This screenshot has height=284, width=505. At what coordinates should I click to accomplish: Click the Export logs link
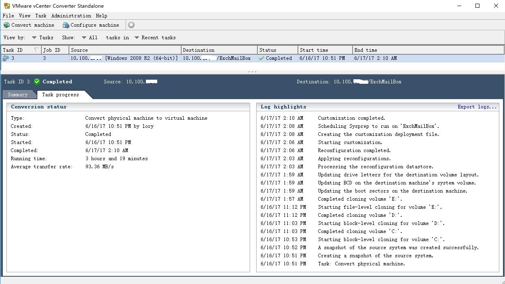(477, 107)
